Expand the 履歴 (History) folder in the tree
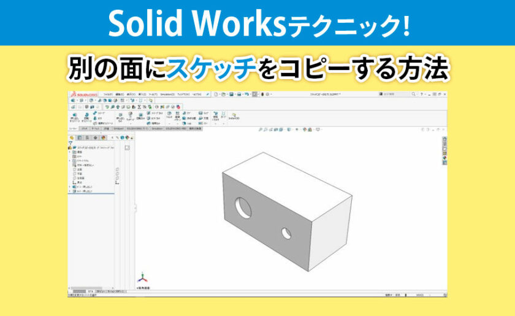Viewport: 515px width, 316px height. point(70,152)
